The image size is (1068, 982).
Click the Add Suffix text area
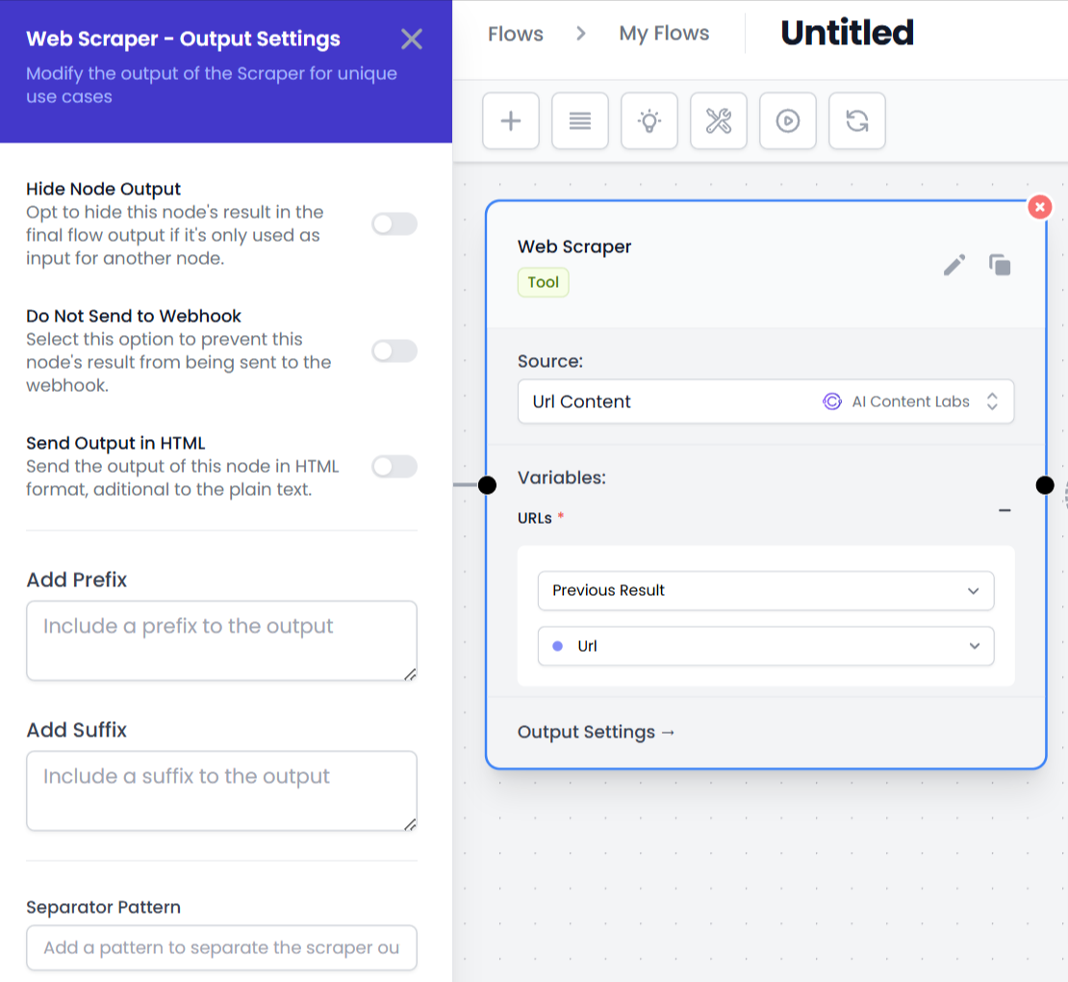point(221,790)
